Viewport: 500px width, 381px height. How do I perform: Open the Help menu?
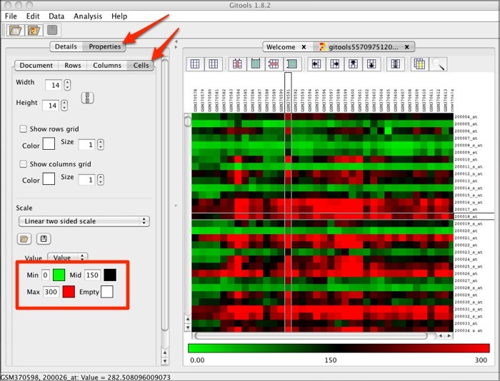pyautogui.click(x=119, y=16)
